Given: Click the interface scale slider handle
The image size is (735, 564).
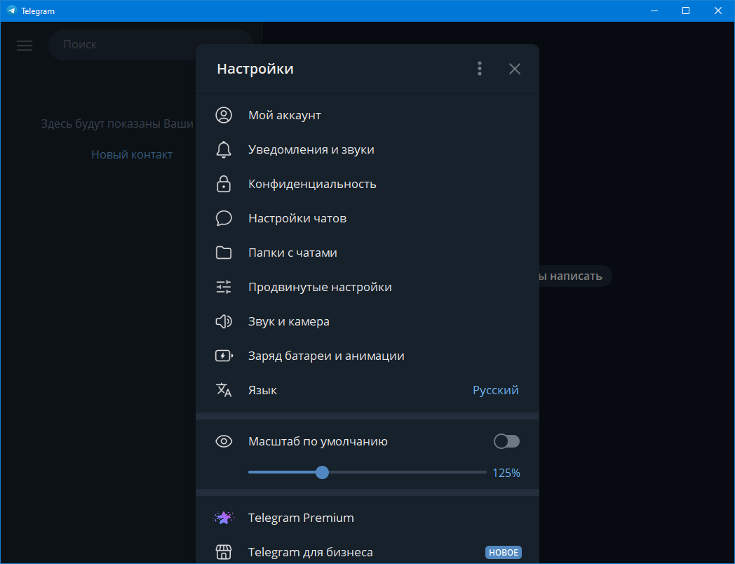Looking at the screenshot, I should [x=322, y=472].
